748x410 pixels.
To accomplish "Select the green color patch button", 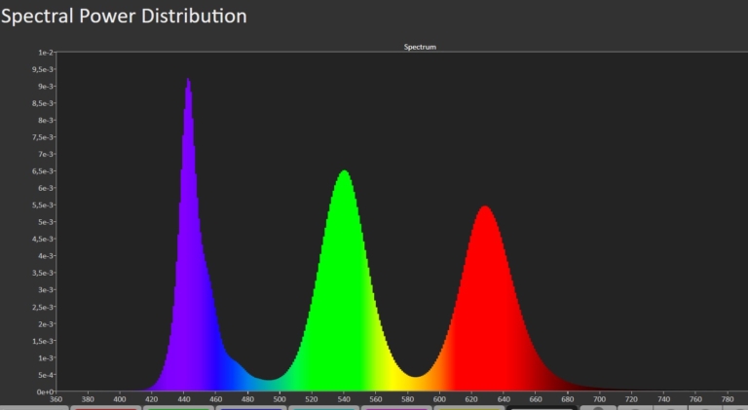I will [178, 407].
